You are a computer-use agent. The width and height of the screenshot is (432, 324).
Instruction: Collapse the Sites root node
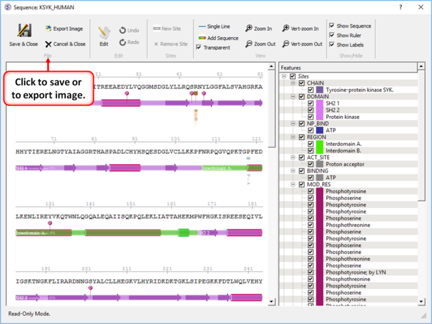tap(284, 77)
